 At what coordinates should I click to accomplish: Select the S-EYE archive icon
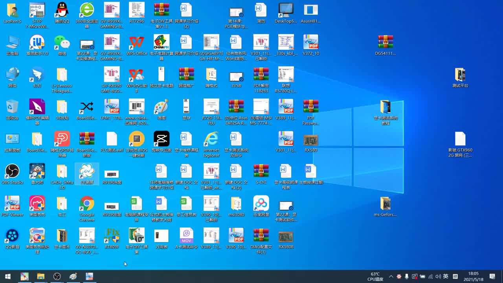pyautogui.click(x=261, y=174)
